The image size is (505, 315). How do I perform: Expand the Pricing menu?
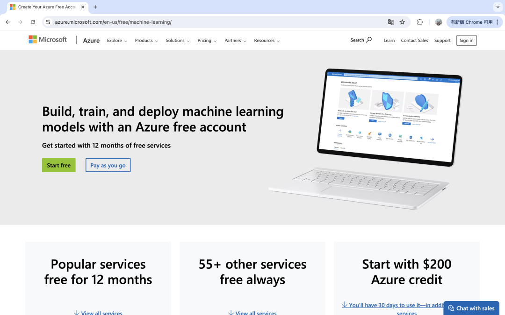[x=207, y=41]
